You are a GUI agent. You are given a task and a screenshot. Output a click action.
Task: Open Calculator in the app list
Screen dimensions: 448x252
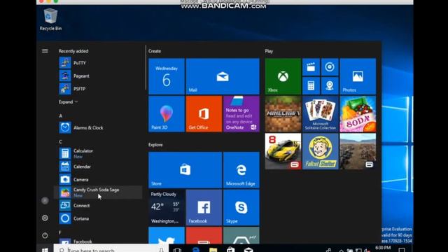(99, 153)
